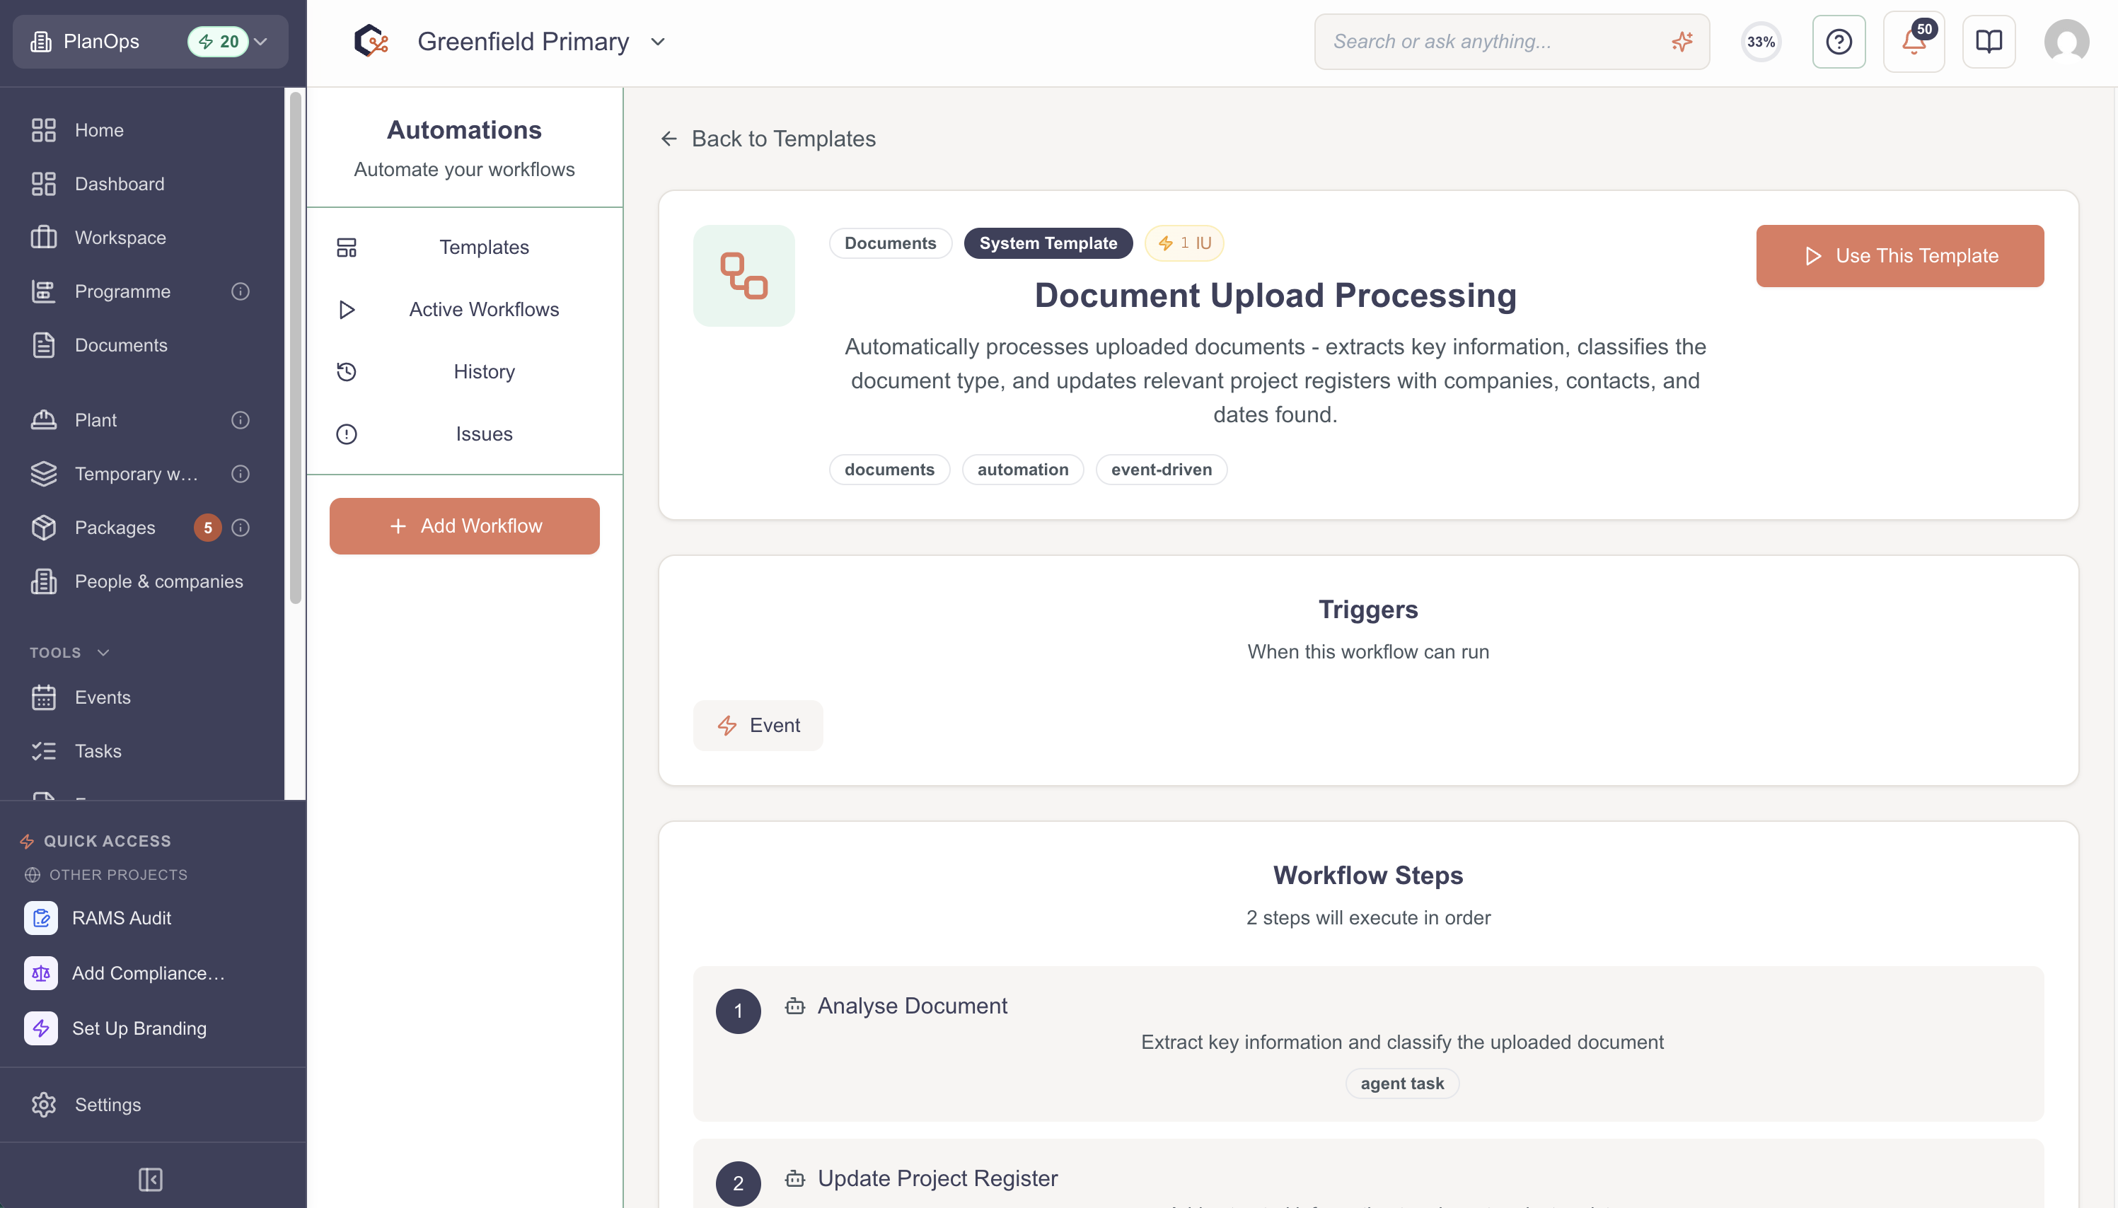Click the agent task label
Viewport: 2118px width, 1208px height.
(1401, 1084)
